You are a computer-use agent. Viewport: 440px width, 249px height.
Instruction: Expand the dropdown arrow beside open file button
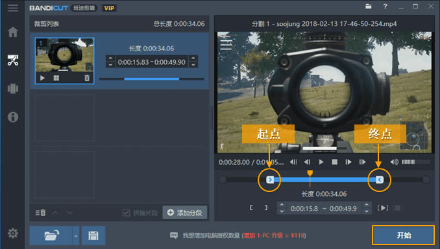pos(76,235)
